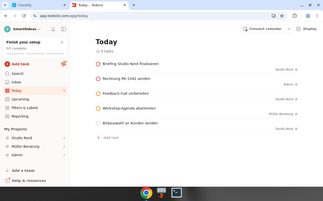This screenshot has height=201, width=323.
Task: Open a new browser tab
Action: click(134, 5)
